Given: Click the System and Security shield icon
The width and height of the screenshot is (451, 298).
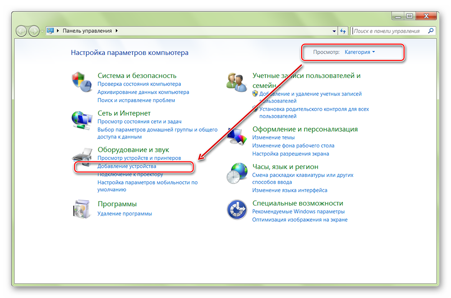Looking at the screenshot, I should pyautogui.click(x=81, y=82).
